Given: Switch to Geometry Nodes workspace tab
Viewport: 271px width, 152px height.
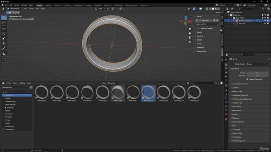Looking at the screenshot, I should coord(131,5).
